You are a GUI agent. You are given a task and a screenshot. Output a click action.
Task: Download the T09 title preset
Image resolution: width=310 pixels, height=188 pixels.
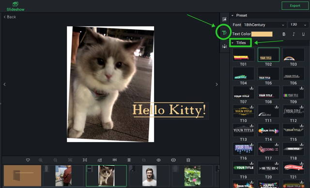301,88
